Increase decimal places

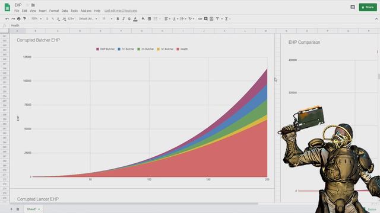[64, 18]
